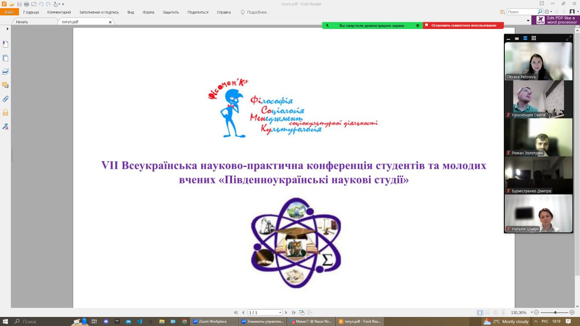Image resolution: width=580 pixels, height=326 pixels.
Task: Expand the left navigation panel arrow
Action: pyautogui.click(x=7, y=29)
